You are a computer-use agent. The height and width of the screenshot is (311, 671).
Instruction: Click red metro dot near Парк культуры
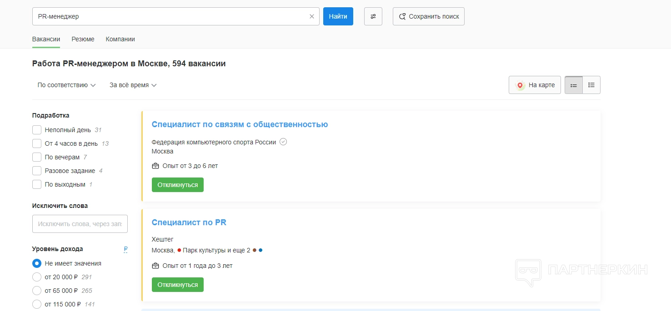tap(179, 251)
